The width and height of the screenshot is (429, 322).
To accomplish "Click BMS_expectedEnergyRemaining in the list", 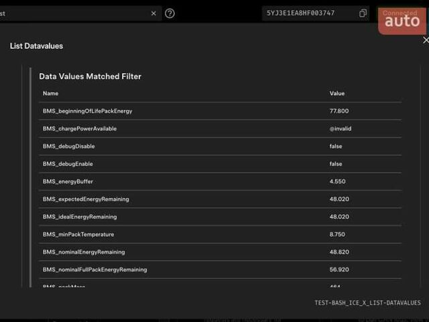I will pos(86,199).
